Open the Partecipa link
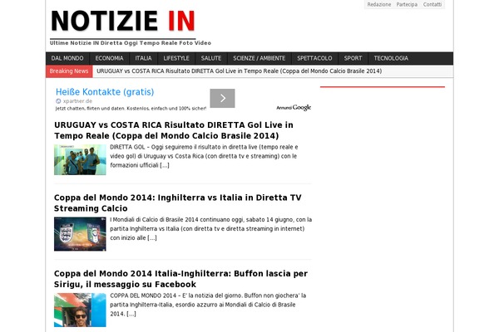The height and width of the screenshot is (332, 499). [407, 4]
